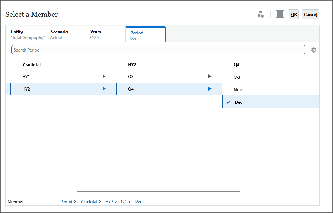Follow the Dec breadcrumb link
The width and height of the screenshot is (333, 213).
pos(138,202)
